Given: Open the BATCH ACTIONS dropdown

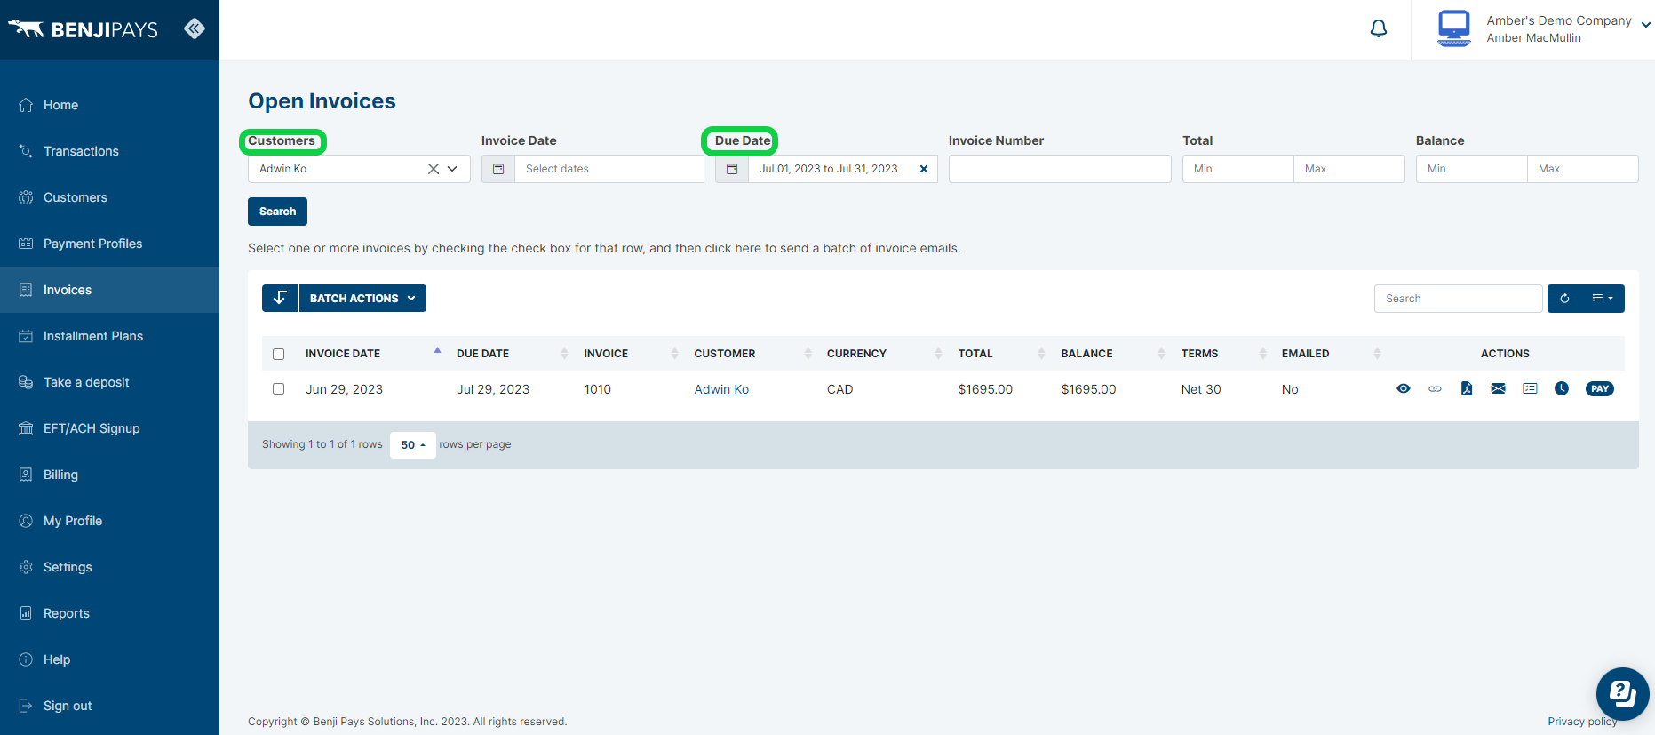Looking at the screenshot, I should click(362, 298).
